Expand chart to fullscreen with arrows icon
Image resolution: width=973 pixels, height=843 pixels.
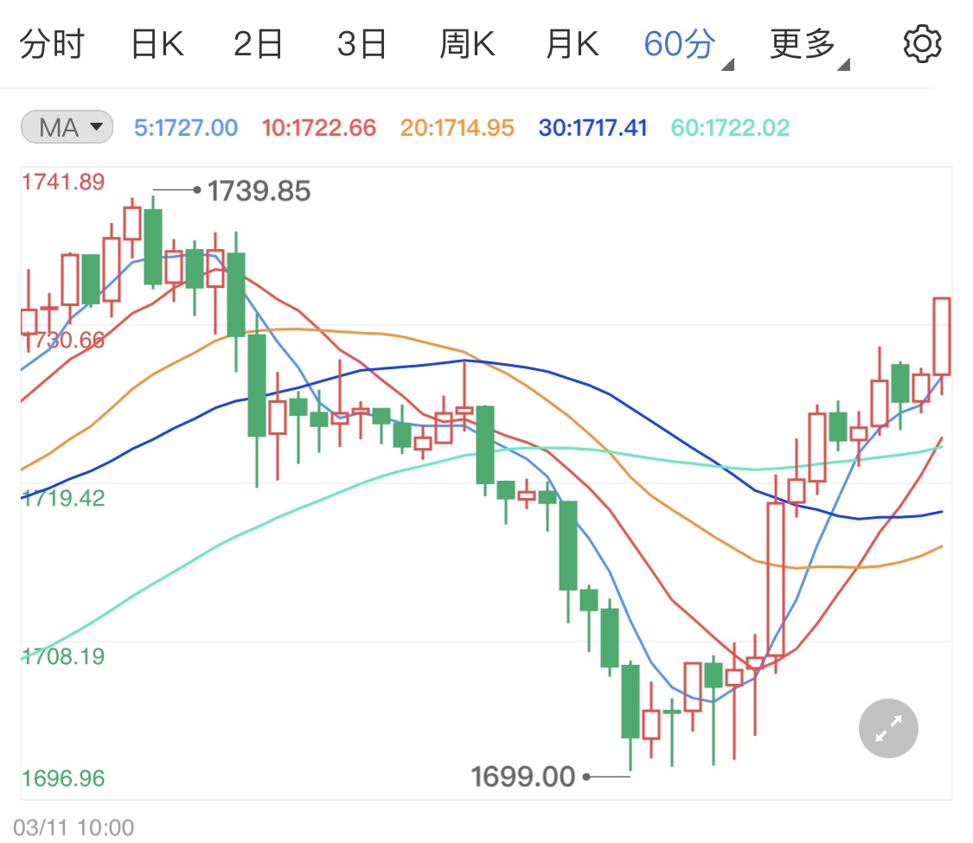tap(888, 728)
